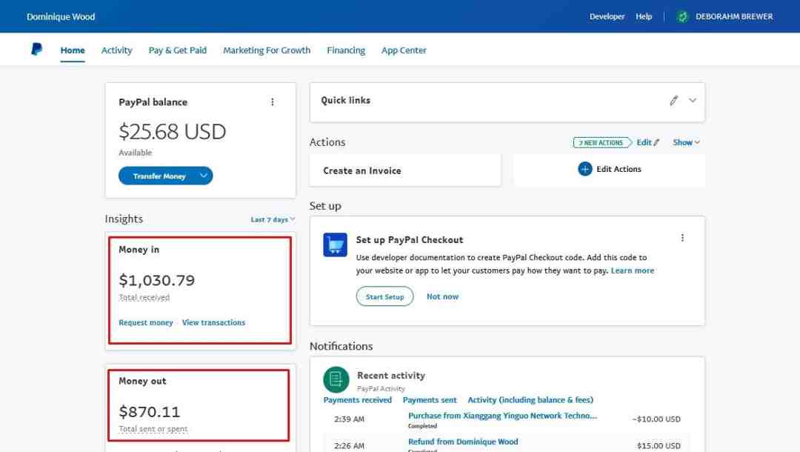
Task: Navigate to App Center
Action: 404,50
